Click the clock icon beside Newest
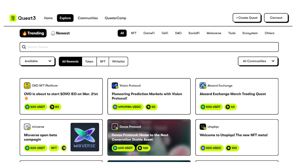Screen dimensions: 294x166 pos(53,33)
